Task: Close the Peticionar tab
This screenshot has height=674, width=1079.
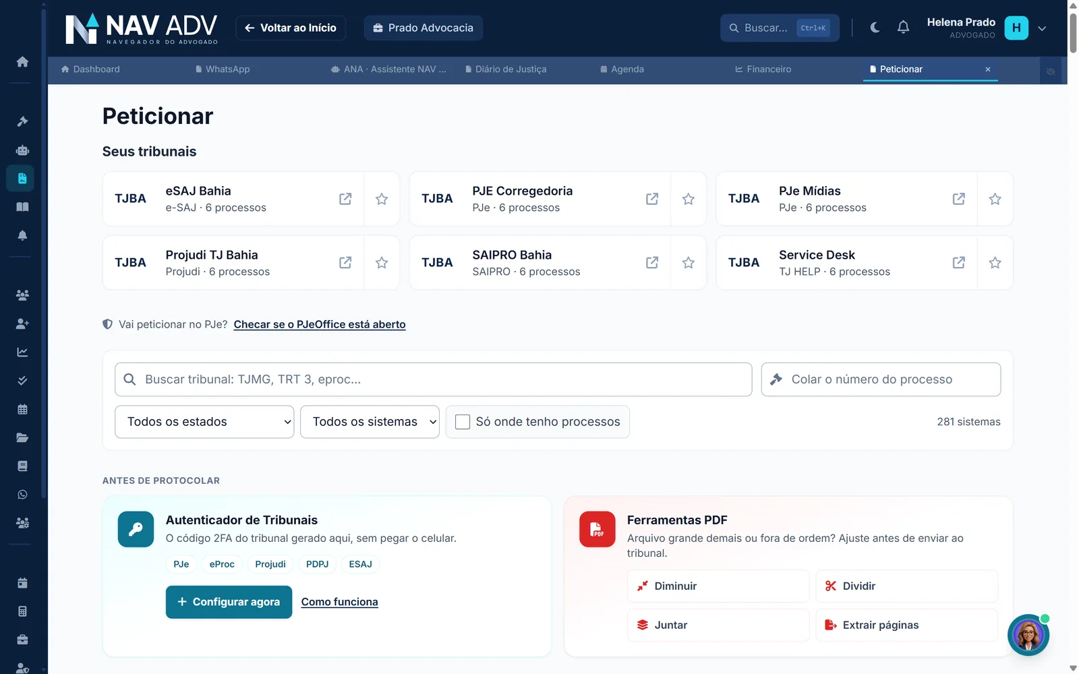Action: click(x=988, y=69)
